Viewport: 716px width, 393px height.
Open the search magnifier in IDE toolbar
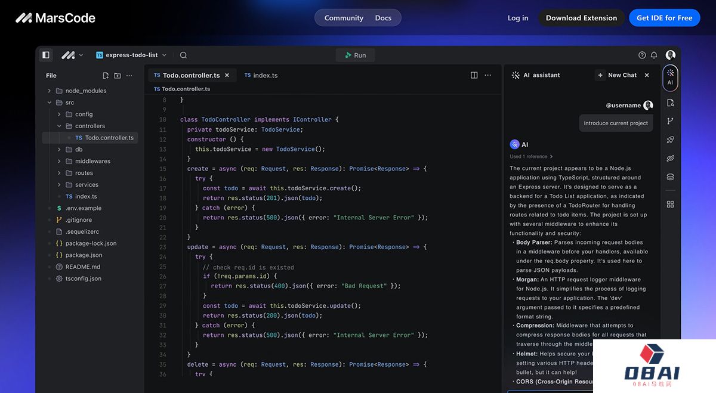tap(183, 55)
